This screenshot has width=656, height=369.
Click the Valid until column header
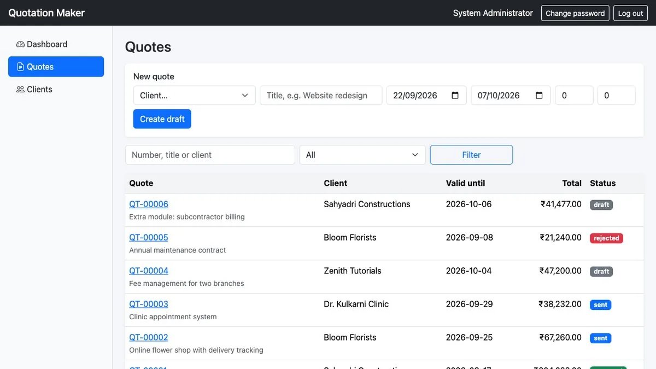click(x=465, y=183)
